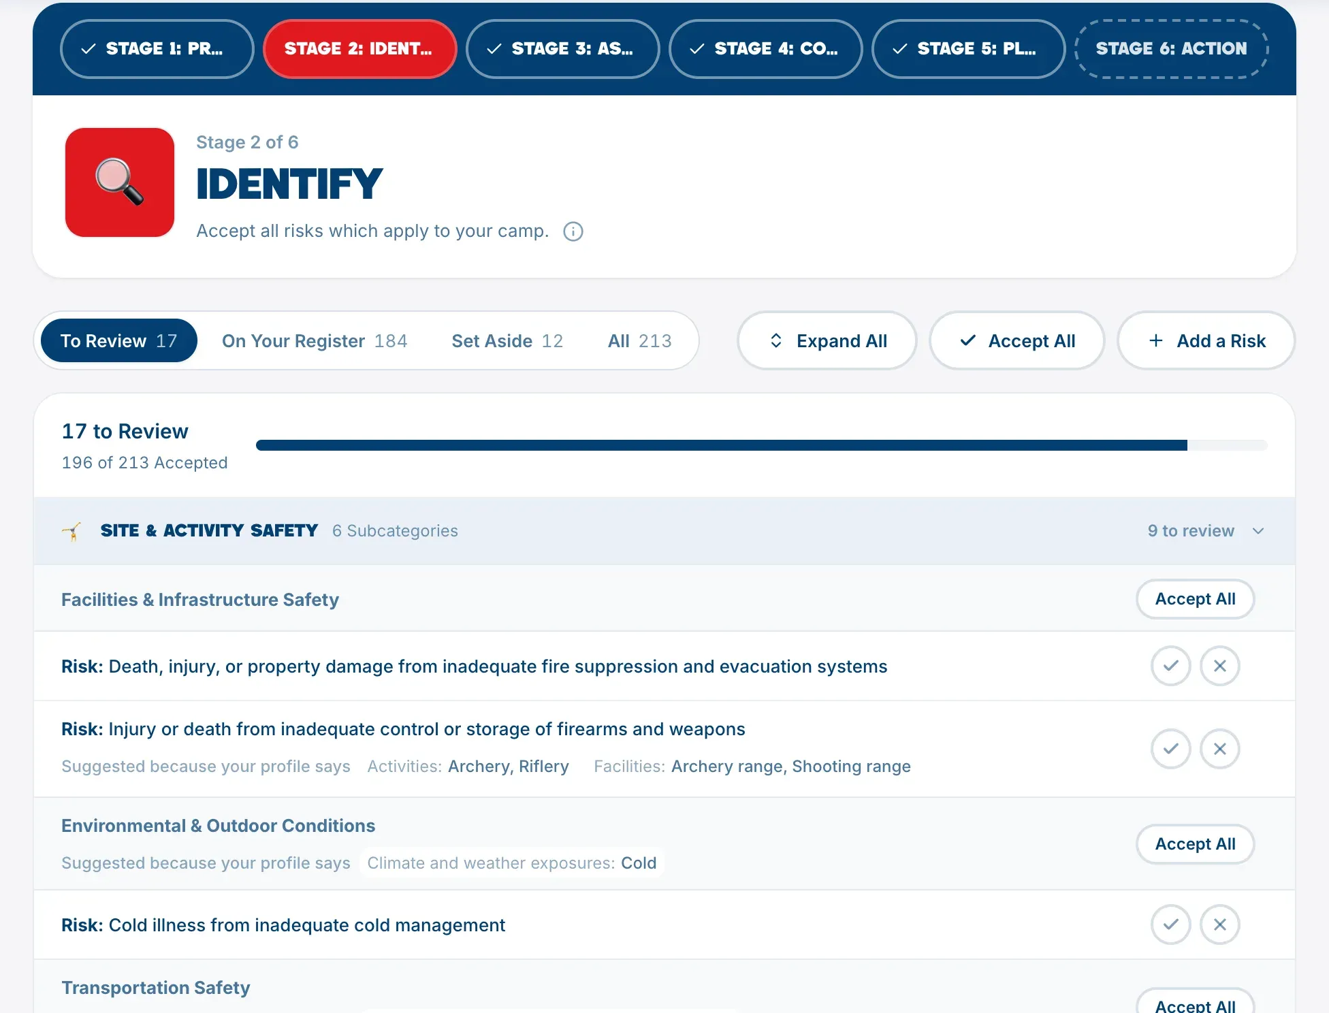The image size is (1329, 1013).
Task: Click the Site & Activity Safety category icon
Action: click(x=71, y=531)
